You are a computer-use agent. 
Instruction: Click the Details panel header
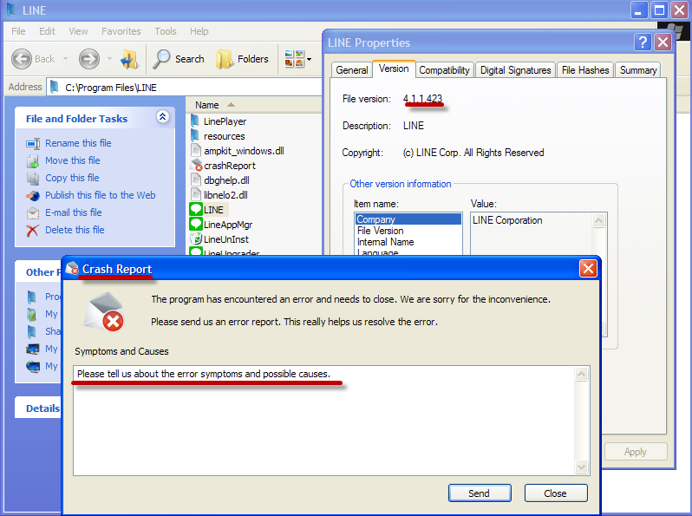point(38,408)
